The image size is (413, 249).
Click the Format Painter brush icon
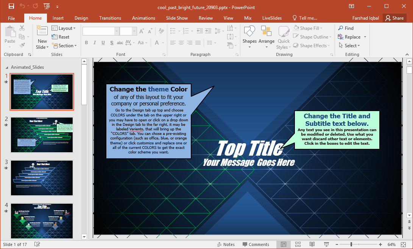pos(22,45)
